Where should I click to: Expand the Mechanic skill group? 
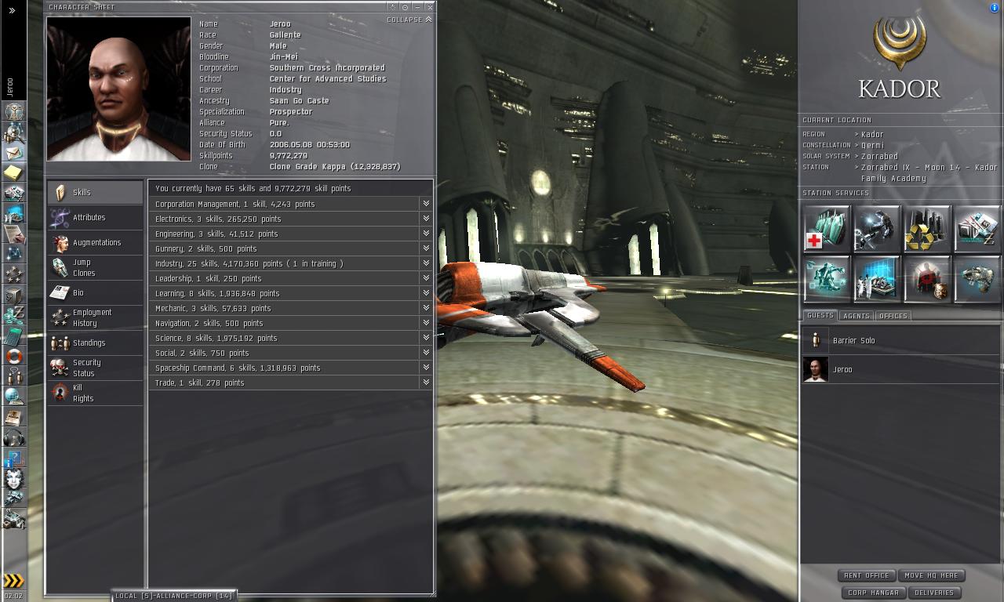coord(426,308)
